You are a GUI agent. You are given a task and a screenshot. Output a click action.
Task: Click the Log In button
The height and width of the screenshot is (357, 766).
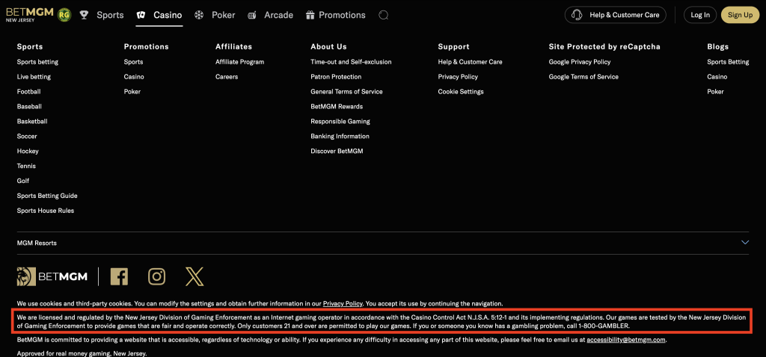[x=700, y=15]
